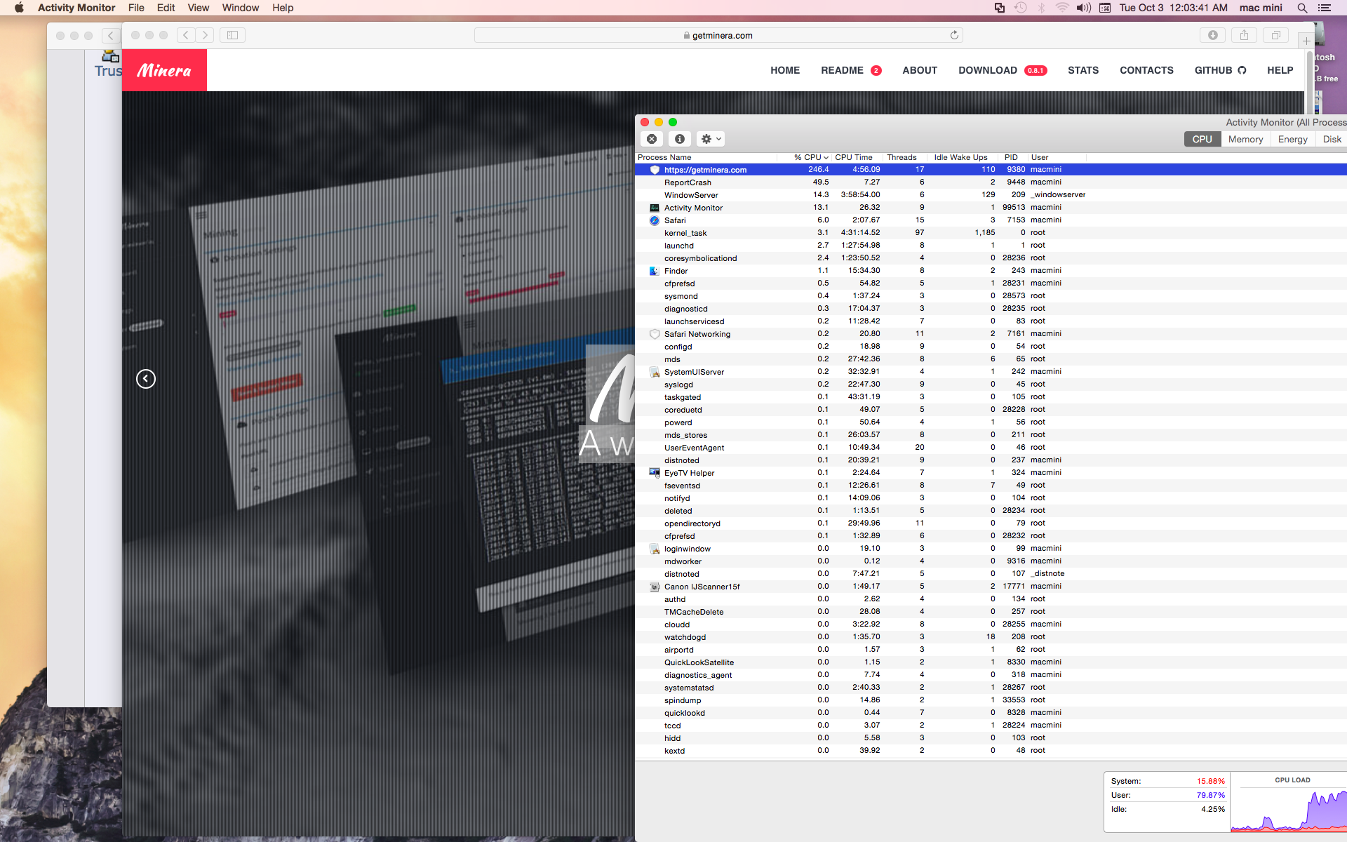1347x842 pixels.
Task: Open the Notification Center icon
Action: (x=1325, y=8)
